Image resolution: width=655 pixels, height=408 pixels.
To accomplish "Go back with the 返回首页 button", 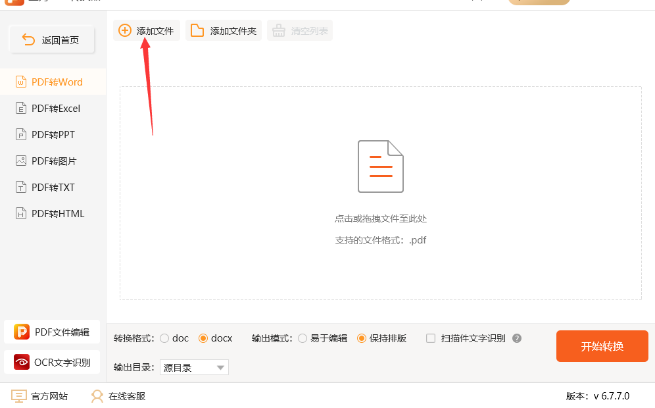I will pos(52,39).
